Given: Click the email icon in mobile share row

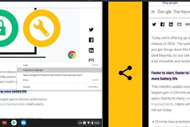Looking at the screenshot, I should coord(179,24).
